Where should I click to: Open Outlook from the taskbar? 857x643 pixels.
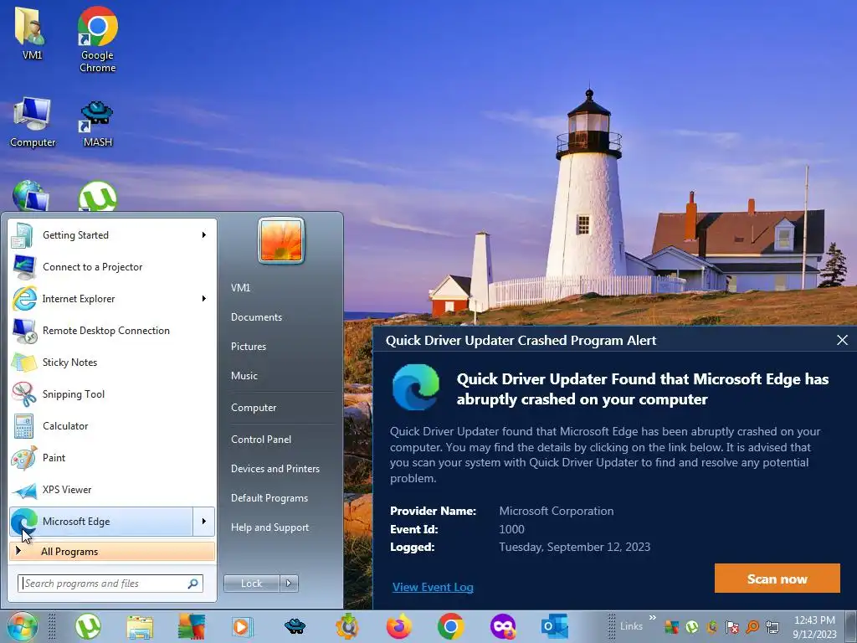pyautogui.click(x=554, y=626)
